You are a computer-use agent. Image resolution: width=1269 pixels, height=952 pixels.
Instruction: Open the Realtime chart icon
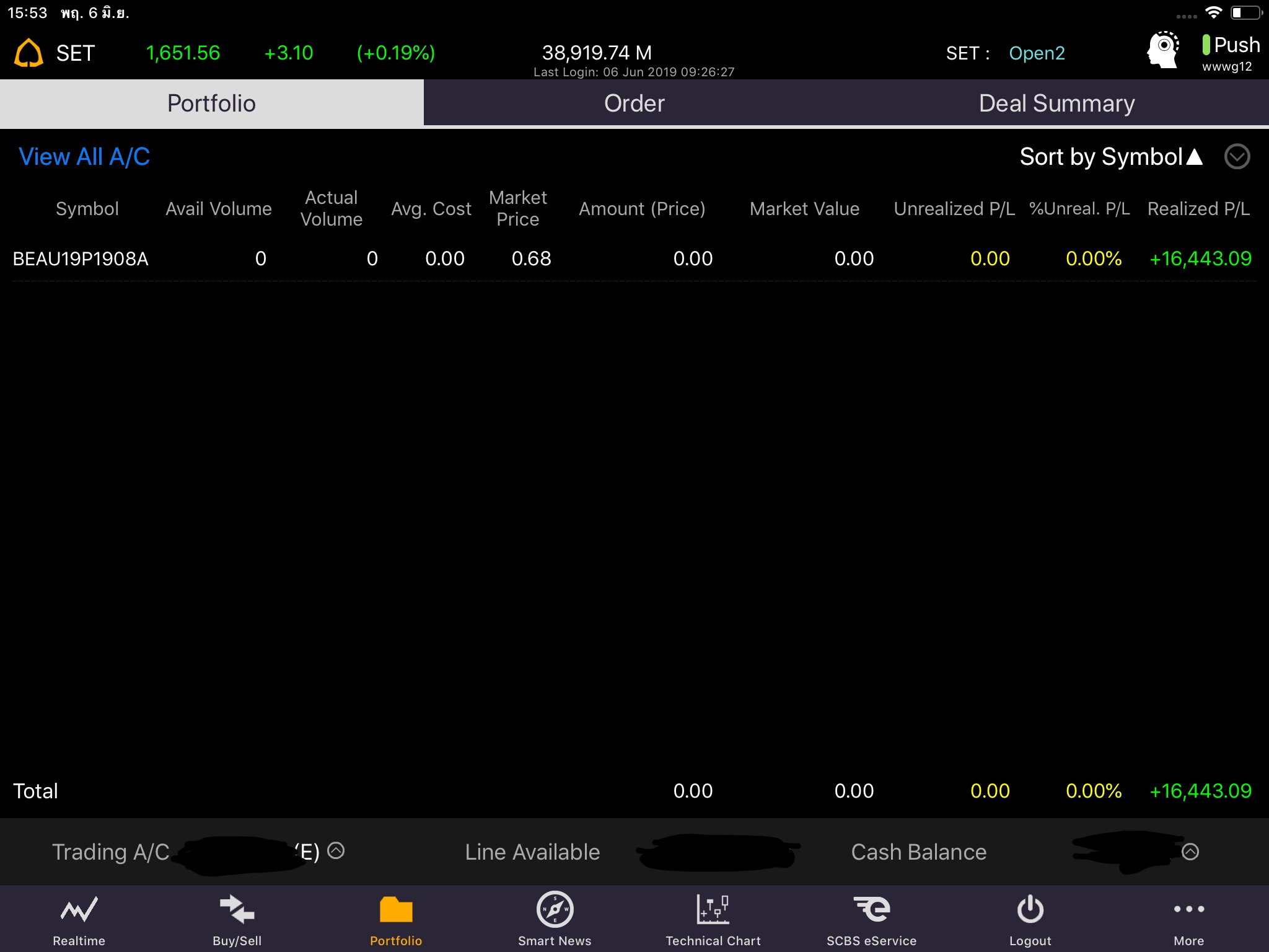79,910
